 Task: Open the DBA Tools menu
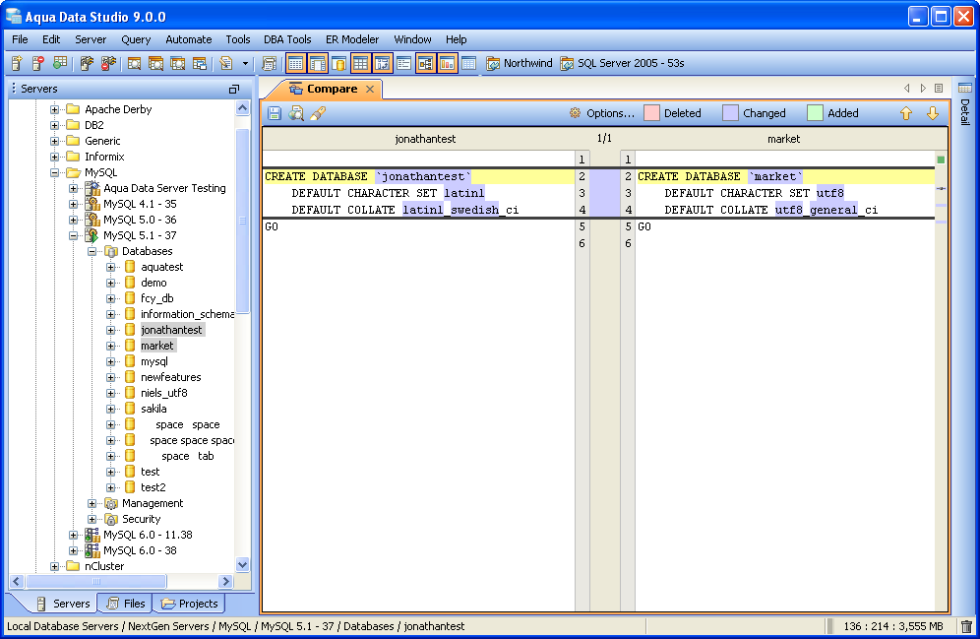[287, 39]
